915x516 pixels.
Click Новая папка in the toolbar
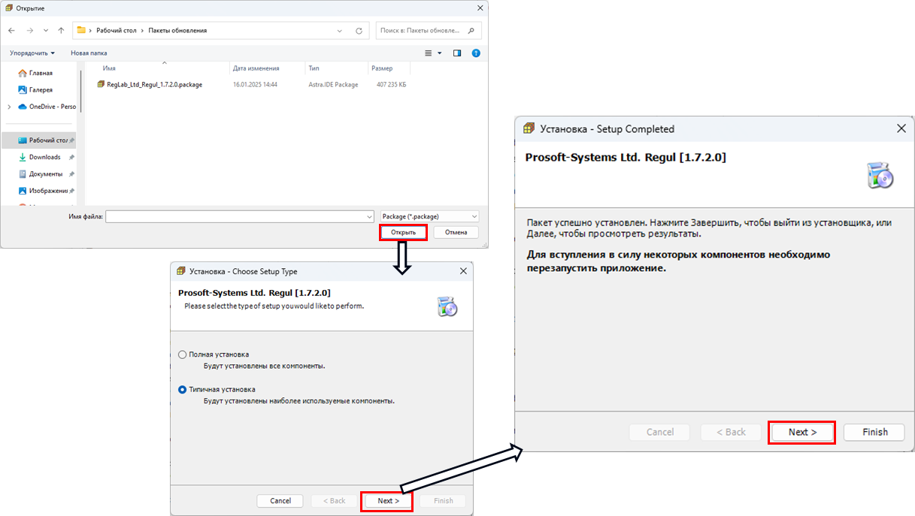click(x=89, y=53)
